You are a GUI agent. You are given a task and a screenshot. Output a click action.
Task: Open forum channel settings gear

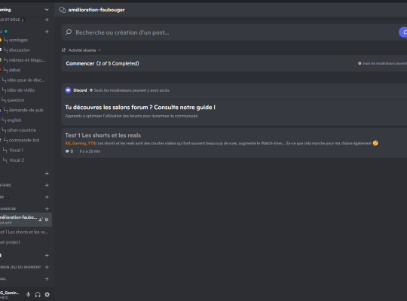(x=47, y=220)
